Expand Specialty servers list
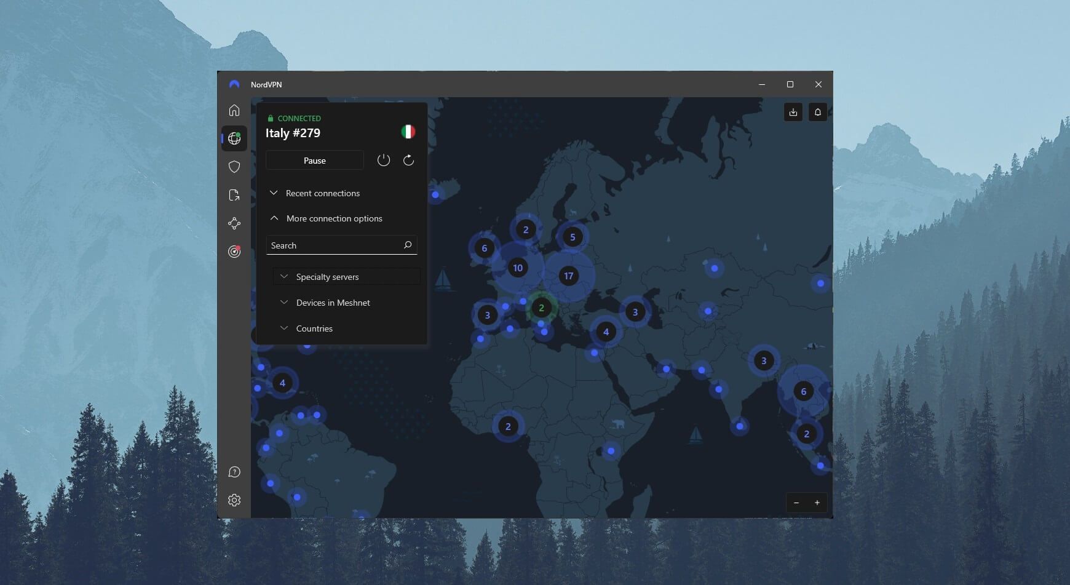 point(346,277)
